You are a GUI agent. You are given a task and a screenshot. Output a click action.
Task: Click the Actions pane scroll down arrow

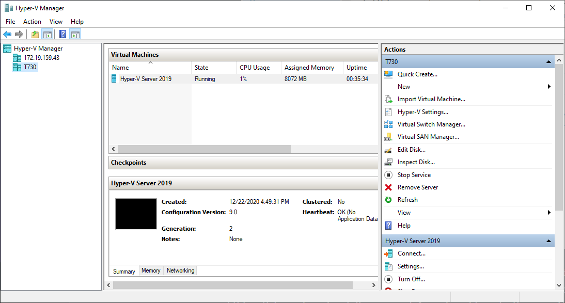pyautogui.click(x=559, y=285)
